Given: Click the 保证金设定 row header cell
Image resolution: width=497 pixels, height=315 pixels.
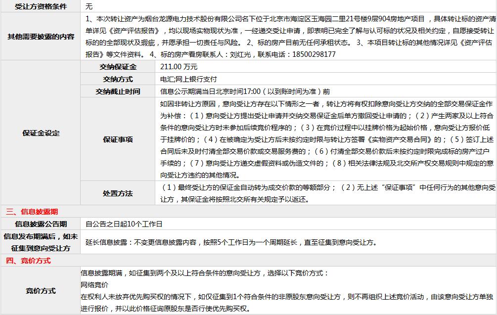Looking at the screenshot, I should pos(40,133).
